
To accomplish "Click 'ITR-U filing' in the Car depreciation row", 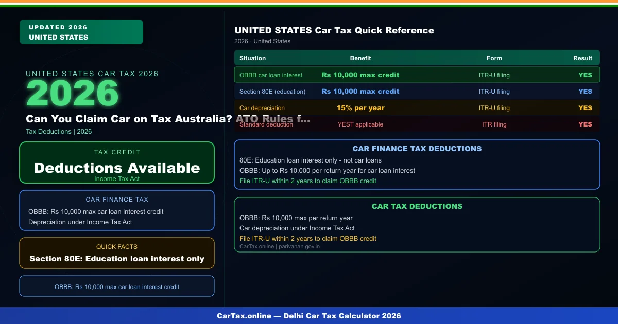I will tap(494, 108).
